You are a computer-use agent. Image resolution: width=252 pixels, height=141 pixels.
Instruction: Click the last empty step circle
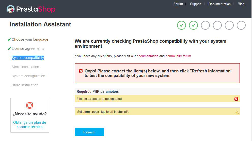241,25
